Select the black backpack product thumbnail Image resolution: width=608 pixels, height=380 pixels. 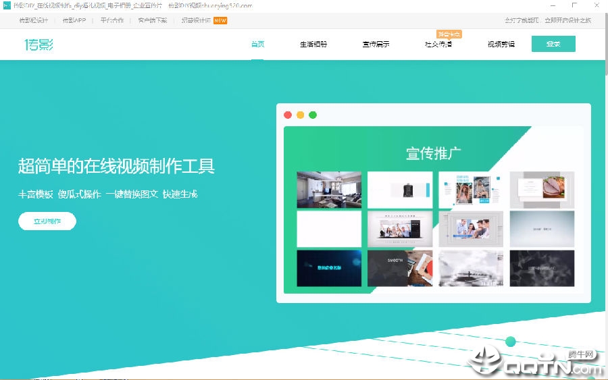coord(400,190)
